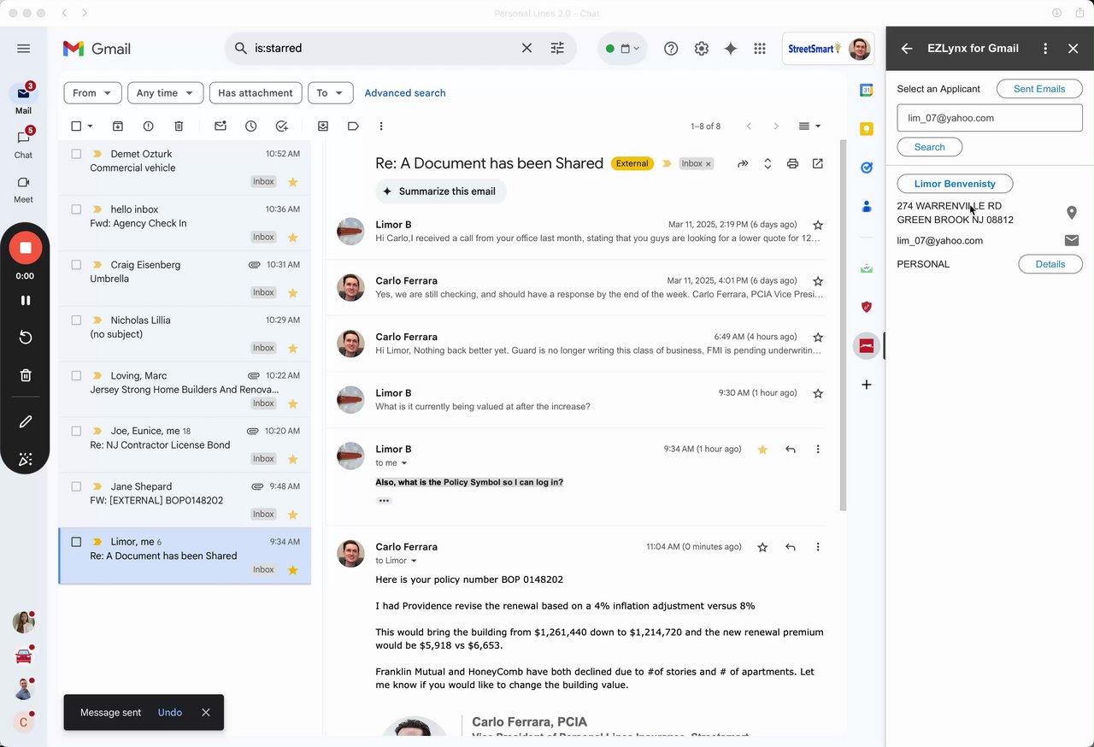Viewport: 1094px width, 747px height.
Task: Stop the screen recording red button
Action: pos(26,248)
